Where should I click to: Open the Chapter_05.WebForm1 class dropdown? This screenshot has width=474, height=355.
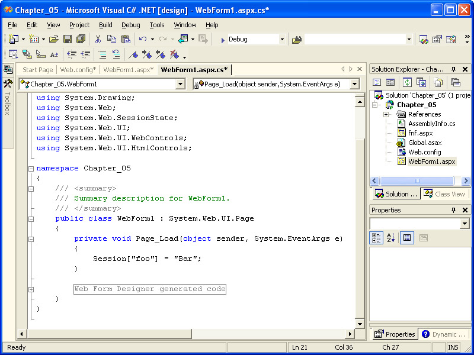[x=180, y=84]
